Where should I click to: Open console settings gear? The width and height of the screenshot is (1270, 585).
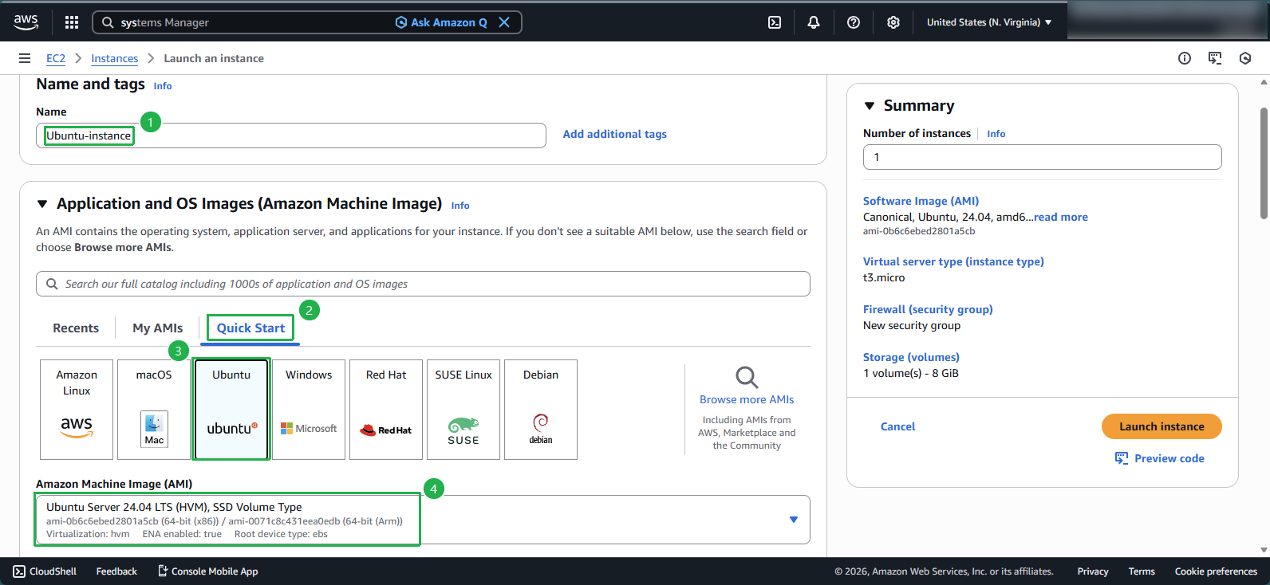pos(893,22)
